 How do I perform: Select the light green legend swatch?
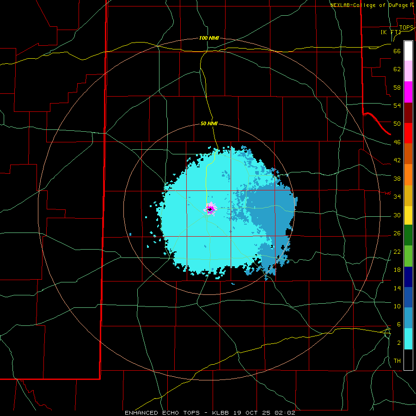point(408,256)
